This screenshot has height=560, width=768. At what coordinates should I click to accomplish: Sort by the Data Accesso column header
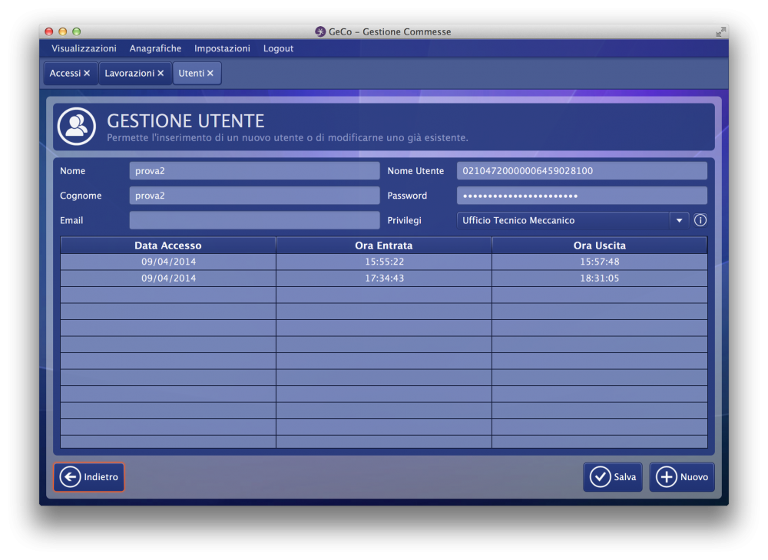click(168, 245)
